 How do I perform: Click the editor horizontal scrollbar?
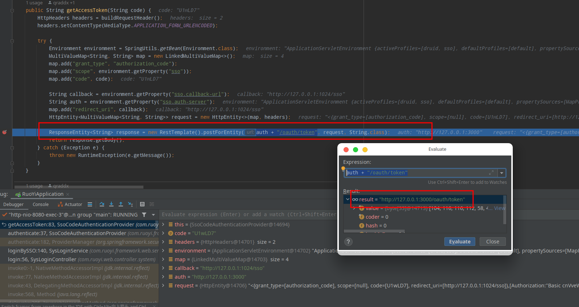pos(79,187)
